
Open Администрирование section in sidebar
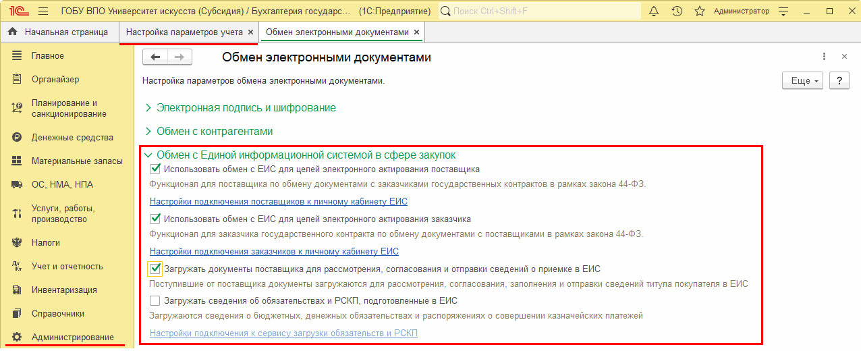pos(72,337)
